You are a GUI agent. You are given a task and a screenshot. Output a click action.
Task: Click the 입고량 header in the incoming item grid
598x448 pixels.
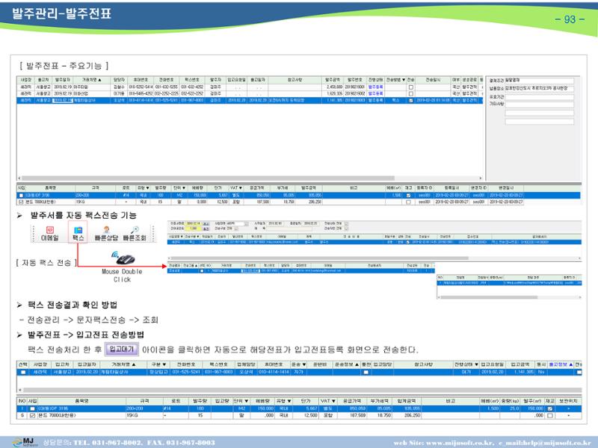(x=221, y=401)
